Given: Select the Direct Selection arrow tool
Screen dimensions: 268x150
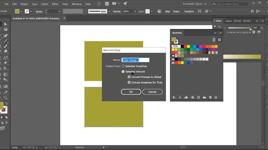Looking at the screenshot, I should [5, 24].
